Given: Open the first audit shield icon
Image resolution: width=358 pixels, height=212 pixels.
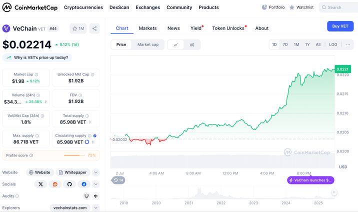Looking at the screenshot, I should coord(86,196).
